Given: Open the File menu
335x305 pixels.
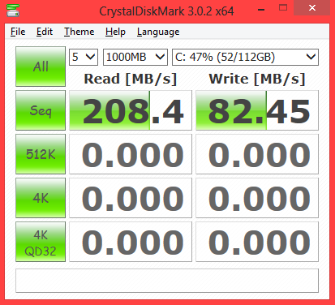Looking at the screenshot, I should (18, 32).
